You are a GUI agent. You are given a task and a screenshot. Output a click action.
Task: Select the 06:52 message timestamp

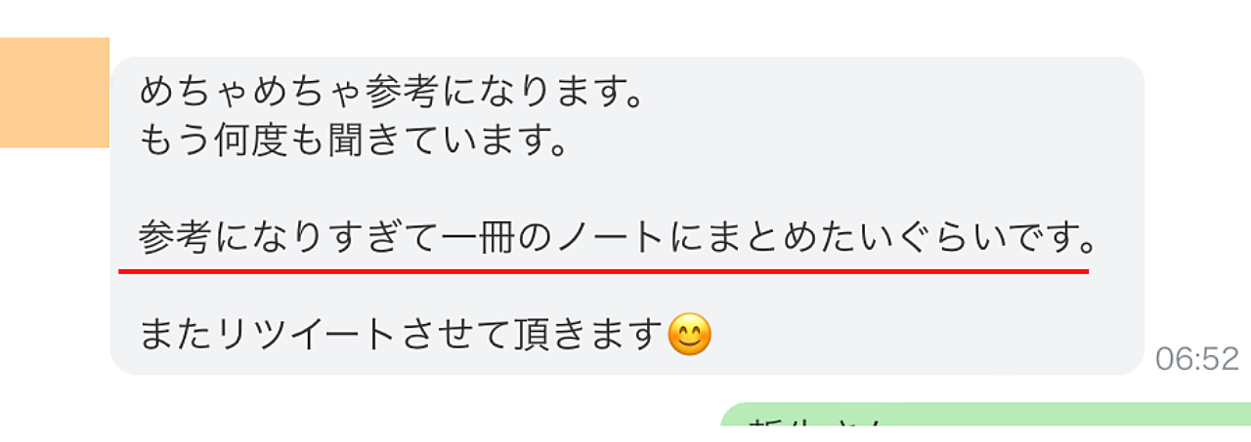(1196, 359)
